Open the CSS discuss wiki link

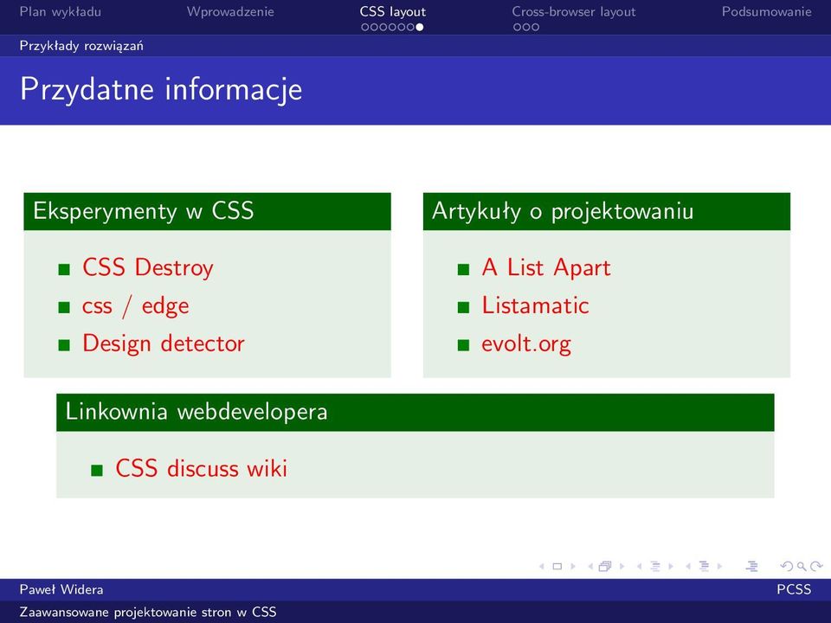click(202, 468)
